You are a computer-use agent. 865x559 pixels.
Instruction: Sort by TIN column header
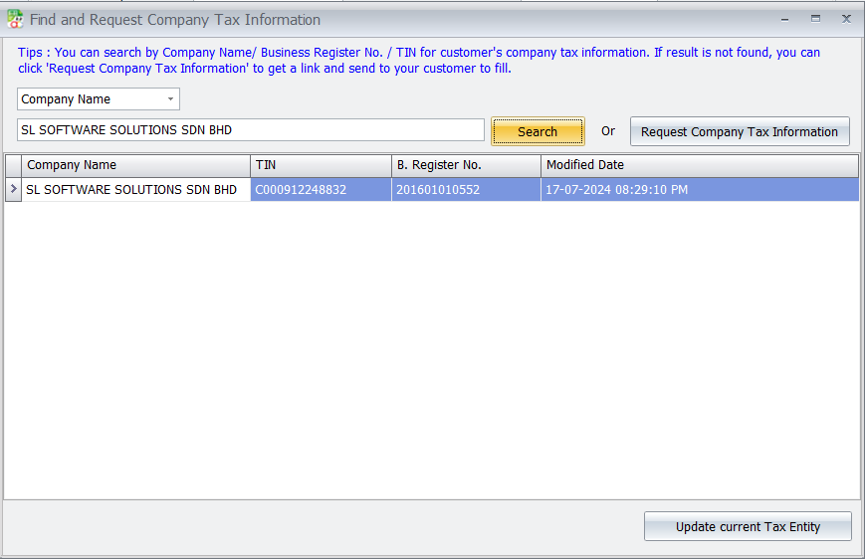coord(322,165)
